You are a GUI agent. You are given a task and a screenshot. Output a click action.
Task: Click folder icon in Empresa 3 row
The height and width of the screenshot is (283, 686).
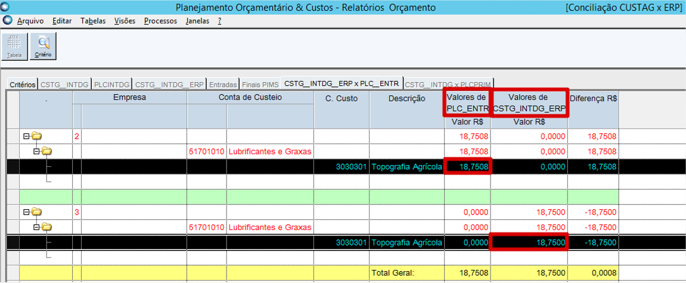pos(36,212)
